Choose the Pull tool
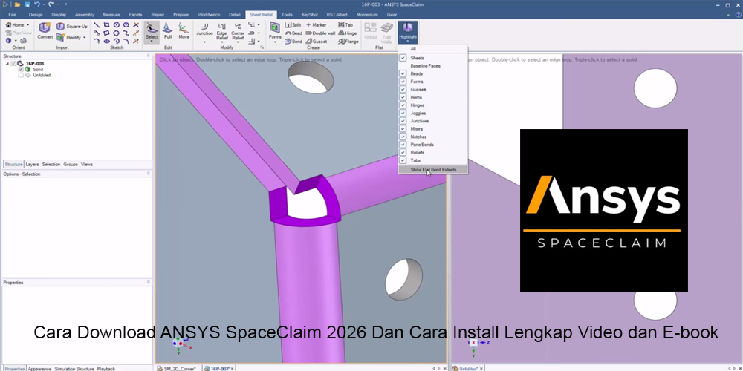The height and width of the screenshot is (371, 743). pyautogui.click(x=168, y=30)
